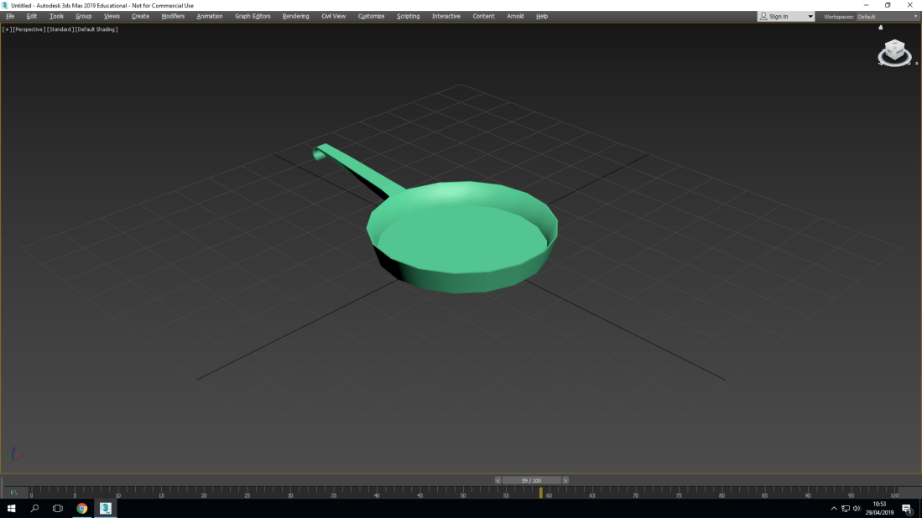922x518 pixels.
Task: Open Google Chrome from the taskbar
Action: (x=81, y=508)
